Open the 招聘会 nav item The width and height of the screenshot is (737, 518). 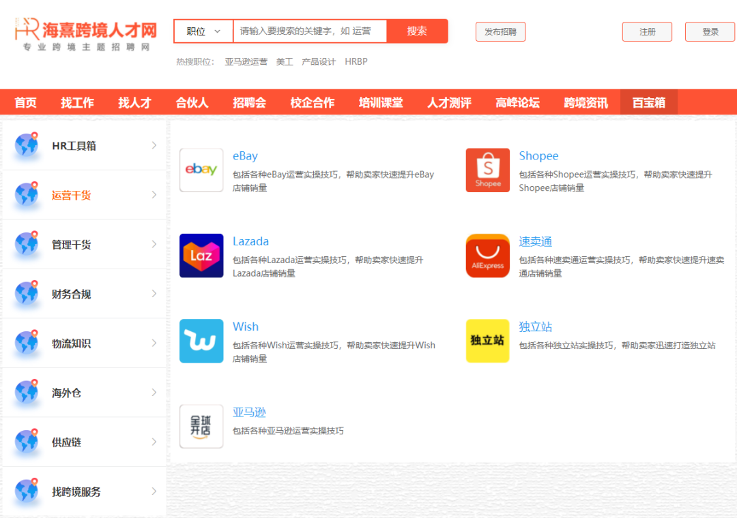click(x=250, y=102)
